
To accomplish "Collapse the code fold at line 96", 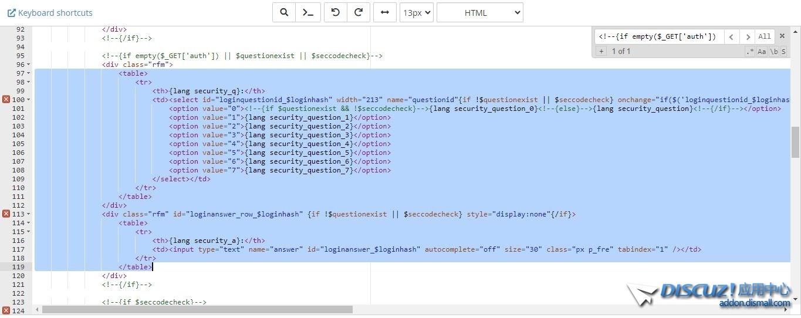I will click(29, 65).
